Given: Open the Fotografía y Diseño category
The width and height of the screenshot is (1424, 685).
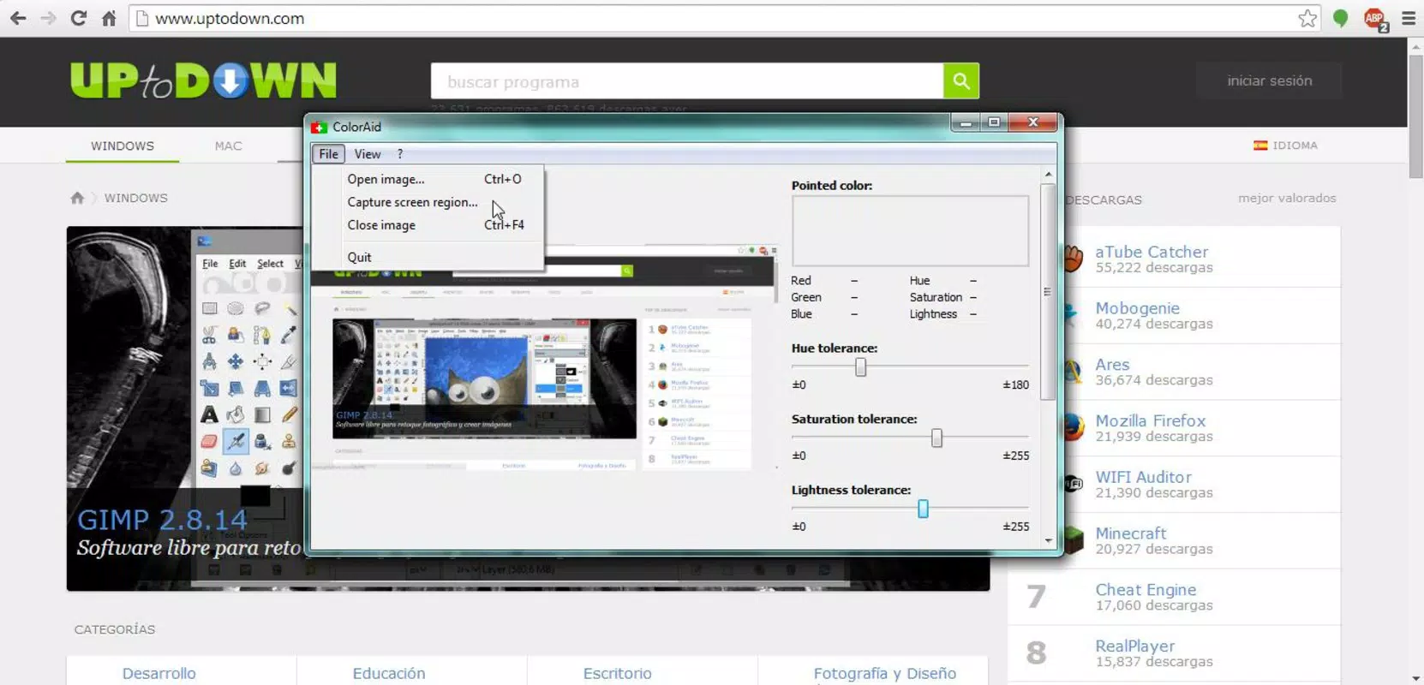Looking at the screenshot, I should [x=884, y=673].
